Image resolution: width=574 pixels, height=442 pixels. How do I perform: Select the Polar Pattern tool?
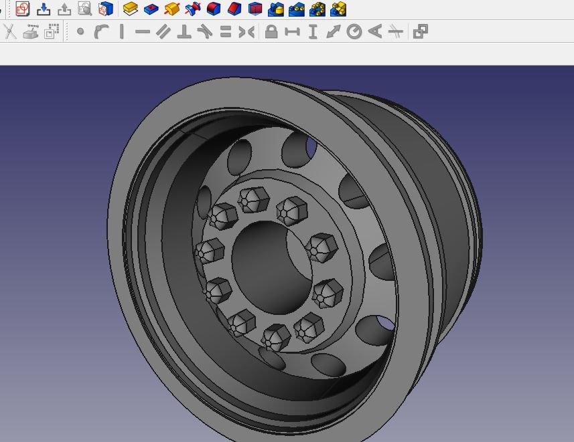point(317,9)
